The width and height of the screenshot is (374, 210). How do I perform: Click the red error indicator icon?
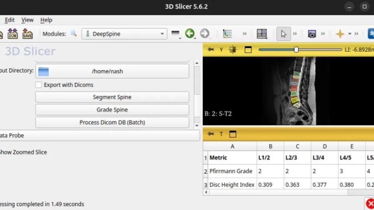click(369, 203)
